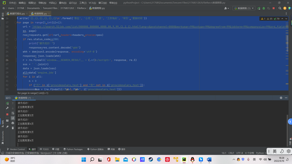The width and height of the screenshot is (292, 164).
Task: Open the 问题 (Problems) tool window
Action: pos(56,149)
